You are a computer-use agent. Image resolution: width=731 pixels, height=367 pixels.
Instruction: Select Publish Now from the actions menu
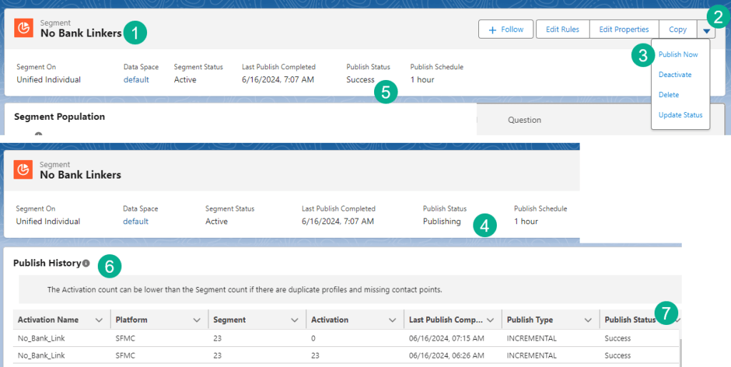(677, 55)
